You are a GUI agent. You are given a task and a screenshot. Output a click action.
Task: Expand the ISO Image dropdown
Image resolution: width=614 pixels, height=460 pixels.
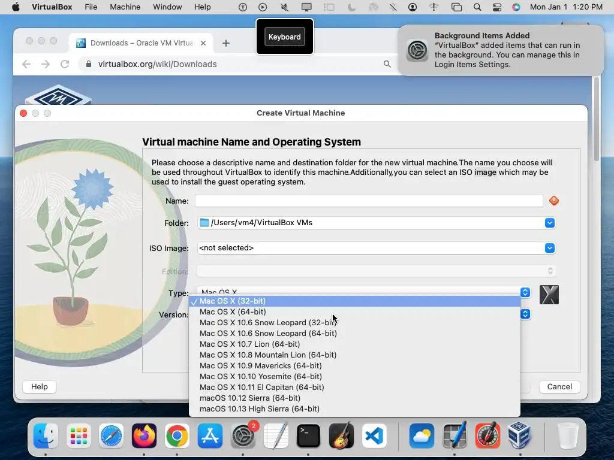(x=549, y=248)
